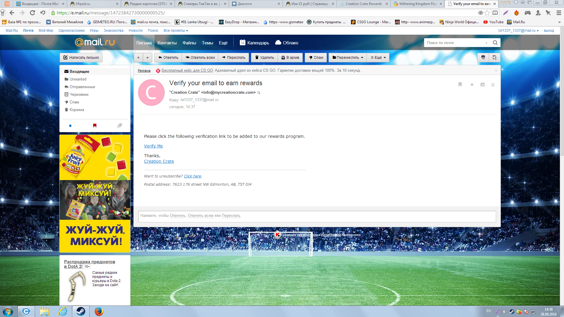The height and width of the screenshot is (317, 564).
Task: Click the Бесплатный кейс для CS GO ad link
Action: click(x=187, y=71)
